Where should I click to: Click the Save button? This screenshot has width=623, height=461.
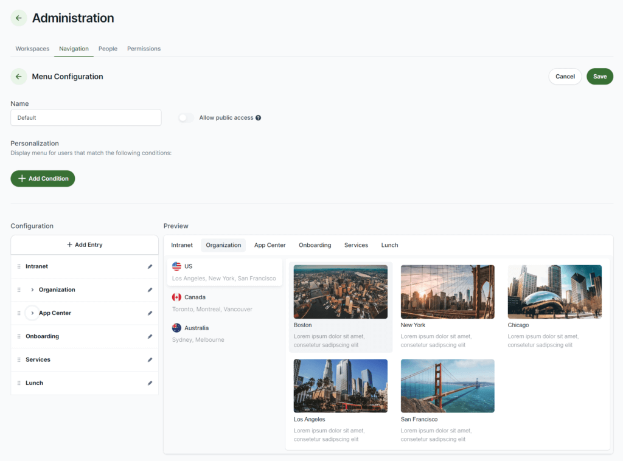pyautogui.click(x=599, y=76)
